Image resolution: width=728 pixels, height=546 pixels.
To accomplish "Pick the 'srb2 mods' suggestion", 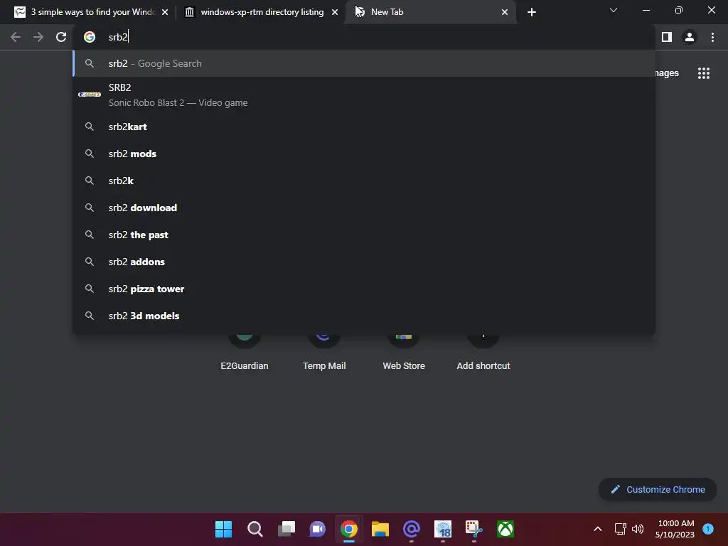I will click(x=364, y=154).
